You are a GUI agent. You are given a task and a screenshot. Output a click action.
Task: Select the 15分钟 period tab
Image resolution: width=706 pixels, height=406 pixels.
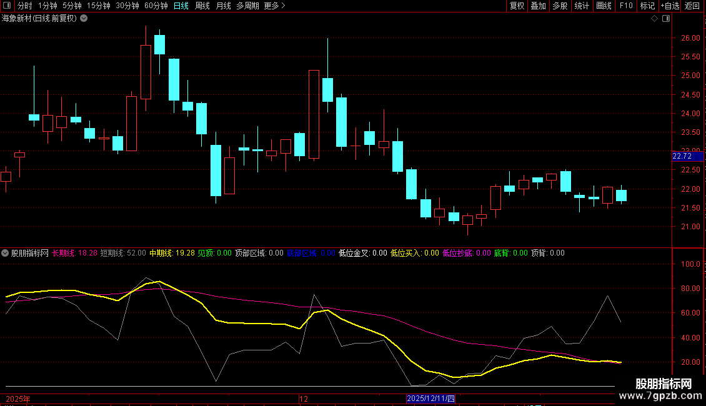tap(99, 6)
